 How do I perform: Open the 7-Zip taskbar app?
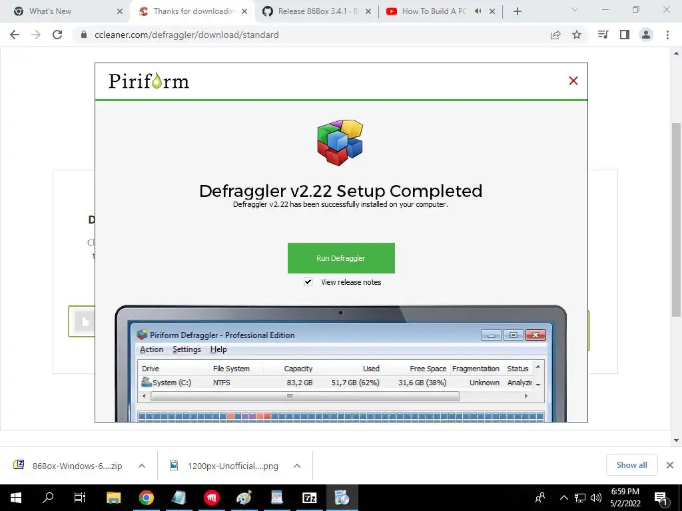(x=309, y=498)
